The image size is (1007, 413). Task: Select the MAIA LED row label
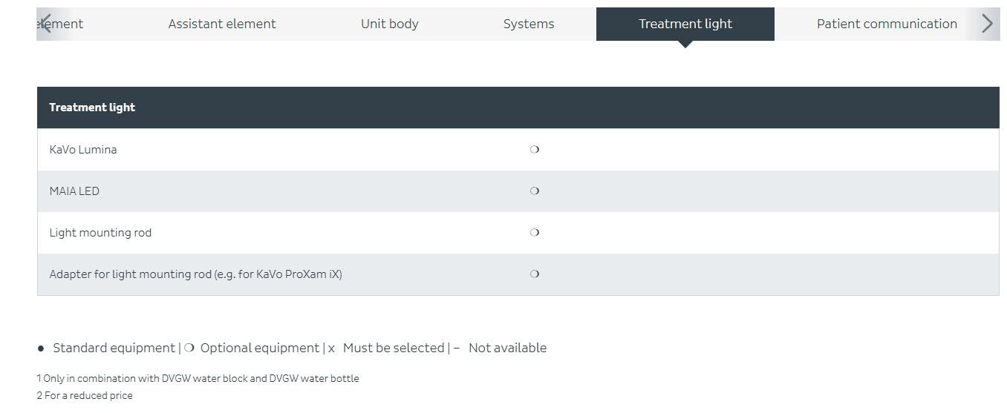pyautogui.click(x=74, y=191)
